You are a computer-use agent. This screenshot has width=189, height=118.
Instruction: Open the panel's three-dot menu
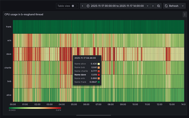pyautogui.click(x=184, y=15)
